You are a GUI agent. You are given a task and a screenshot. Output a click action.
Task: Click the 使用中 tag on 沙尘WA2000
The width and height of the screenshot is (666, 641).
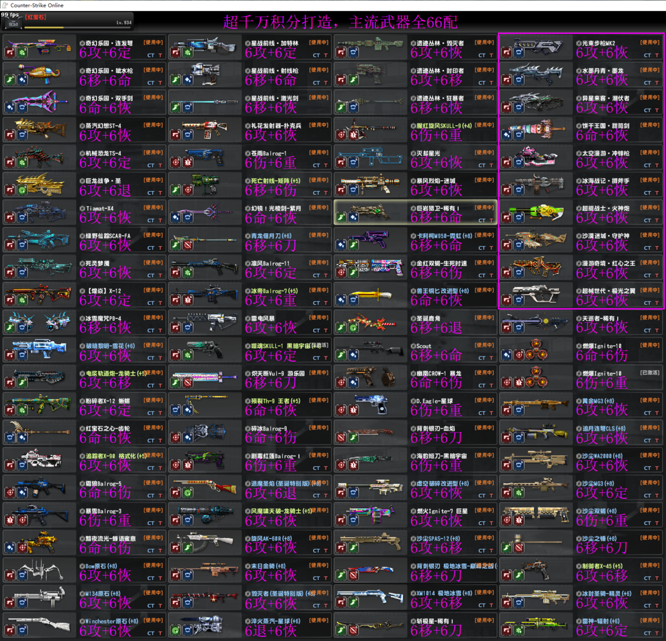coord(651,455)
